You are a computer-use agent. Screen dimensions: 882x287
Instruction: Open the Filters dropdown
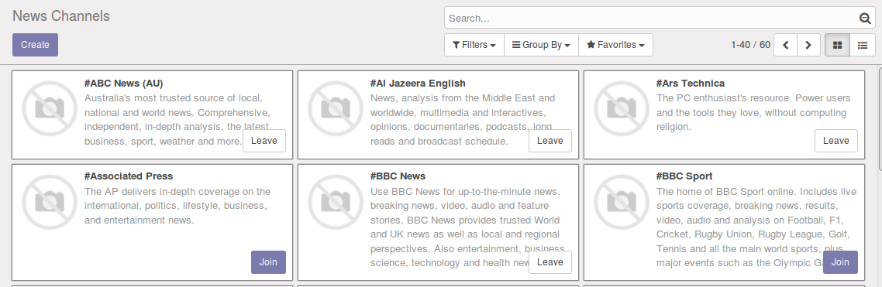click(x=474, y=45)
